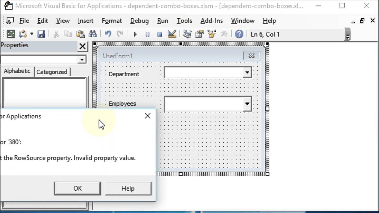
Task: Select the Department label on UserForm1
Action: (124, 74)
